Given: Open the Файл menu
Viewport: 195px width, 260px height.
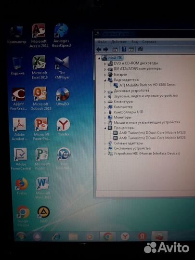Looking at the screenshot, I should click(102, 41).
